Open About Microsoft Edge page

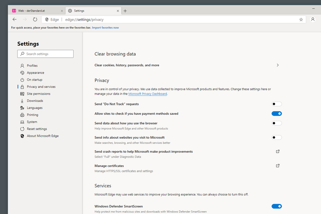click(43, 136)
